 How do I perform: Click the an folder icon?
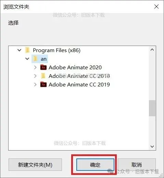click(35, 59)
